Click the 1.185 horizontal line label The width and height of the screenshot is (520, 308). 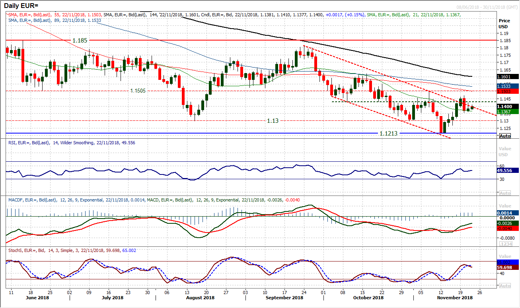click(x=80, y=41)
